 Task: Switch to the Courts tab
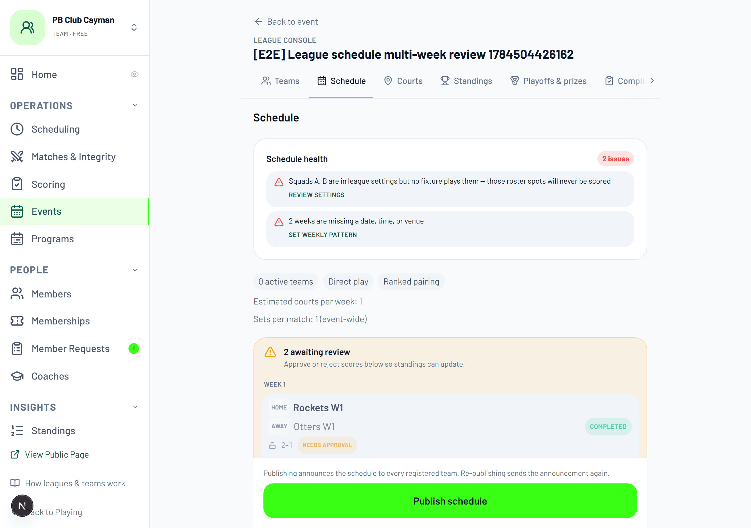[403, 81]
